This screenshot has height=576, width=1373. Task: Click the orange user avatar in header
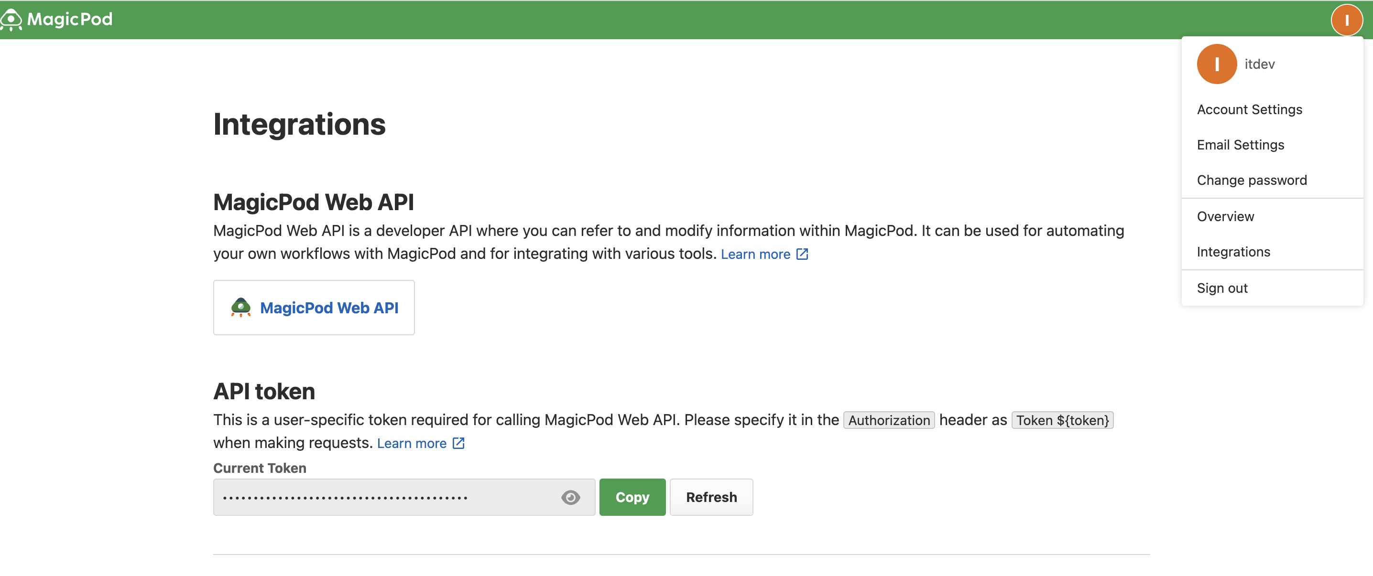tap(1346, 20)
